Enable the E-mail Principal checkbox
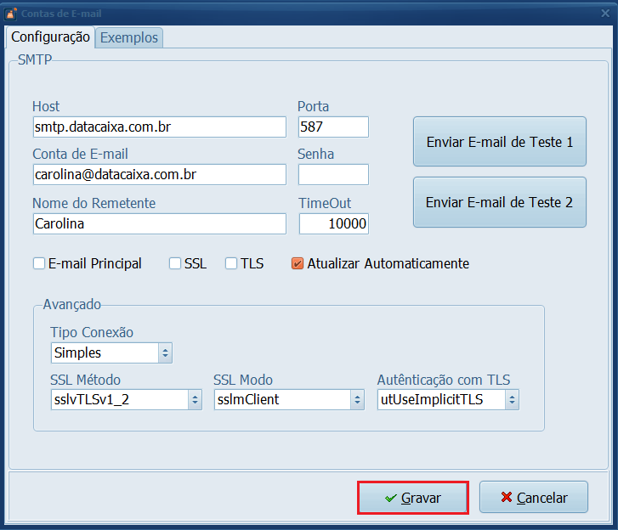618x530 pixels. [x=39, y=264]
